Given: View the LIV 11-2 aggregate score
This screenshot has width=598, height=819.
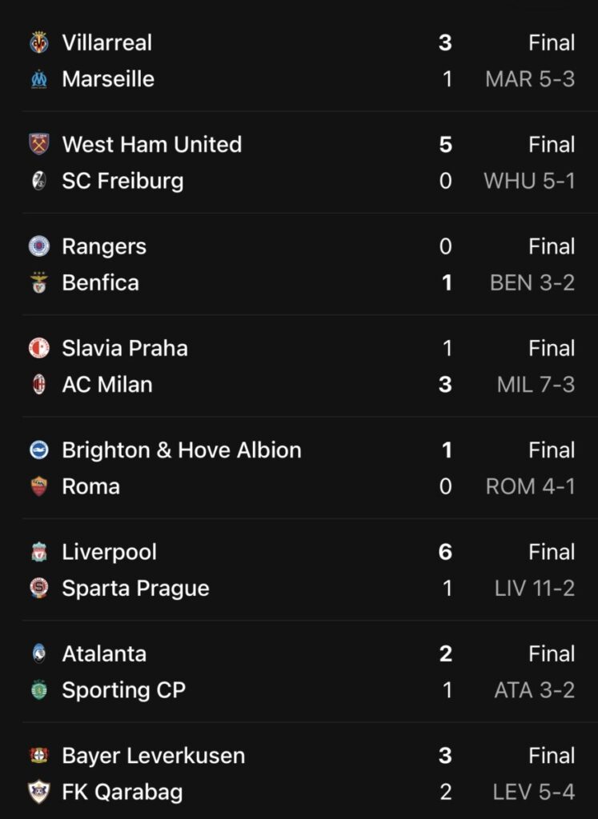Looking at the screenshot, I should tap(534, 589).
